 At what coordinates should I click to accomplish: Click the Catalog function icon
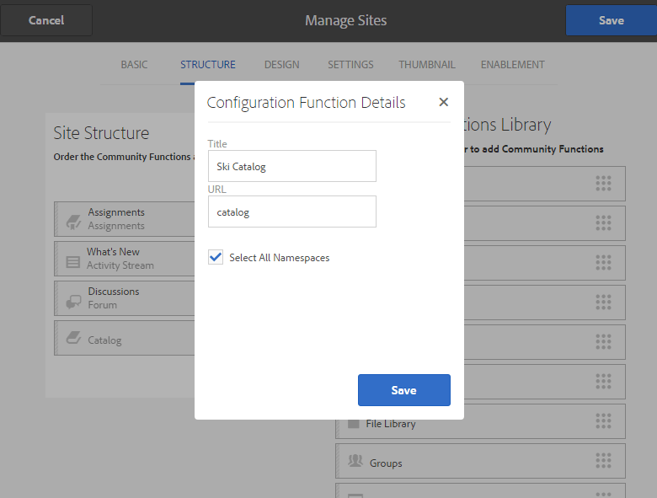point(73,338)
